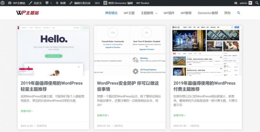Click 编辑分类目录 pencil icon
This screenshot has height=132, width=260.
71,3
